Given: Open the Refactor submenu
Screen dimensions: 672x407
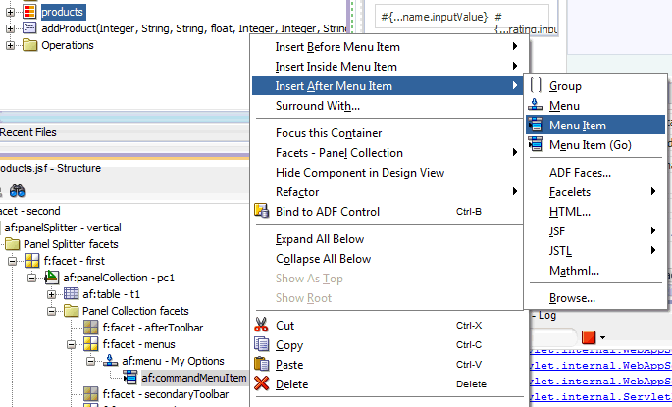Looking at the screenshot, I should tap(387, 192).
